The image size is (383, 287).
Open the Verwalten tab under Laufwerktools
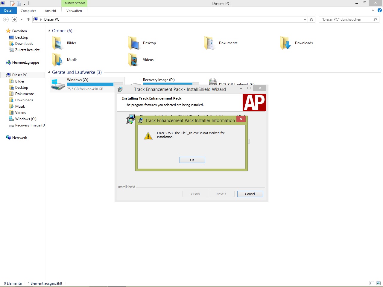point(74,11)
